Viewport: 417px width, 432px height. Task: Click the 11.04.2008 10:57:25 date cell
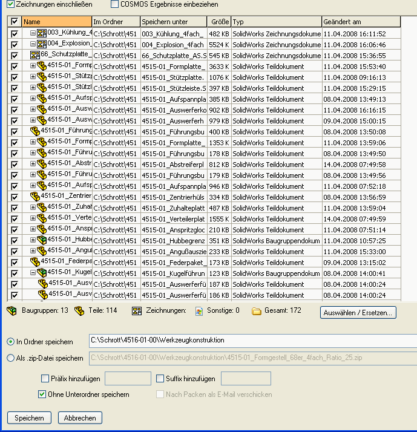pyautogui.click(x=361, y=241)
